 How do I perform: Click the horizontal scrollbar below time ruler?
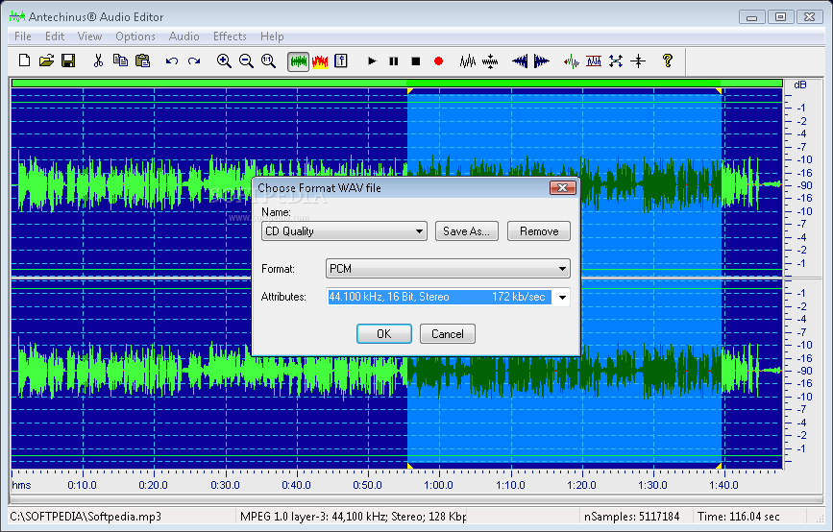click(x=416, y=499)
